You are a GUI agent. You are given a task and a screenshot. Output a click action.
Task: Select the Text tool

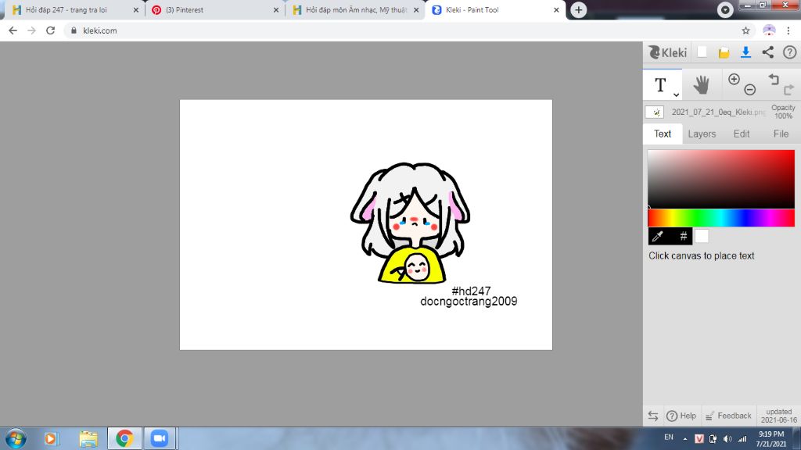pos(660,84)
